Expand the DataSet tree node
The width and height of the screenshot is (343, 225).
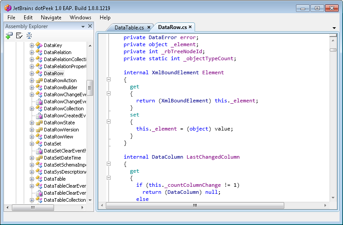tap(32, 144)
